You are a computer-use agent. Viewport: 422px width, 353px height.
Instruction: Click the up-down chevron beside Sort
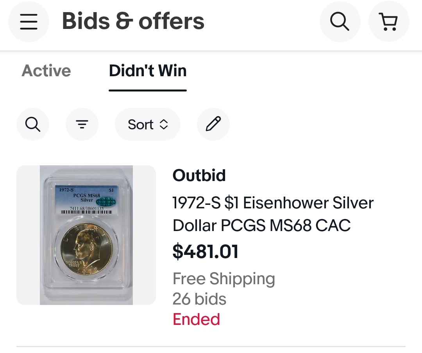tap(164, 124)
